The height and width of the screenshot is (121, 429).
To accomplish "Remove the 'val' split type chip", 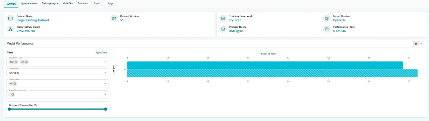I will tap(26, 62).
